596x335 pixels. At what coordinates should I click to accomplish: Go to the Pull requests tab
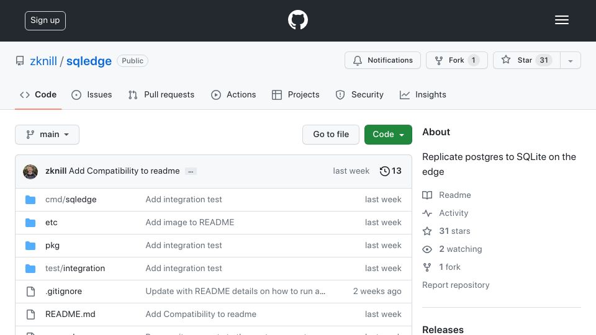click(161, 94)
